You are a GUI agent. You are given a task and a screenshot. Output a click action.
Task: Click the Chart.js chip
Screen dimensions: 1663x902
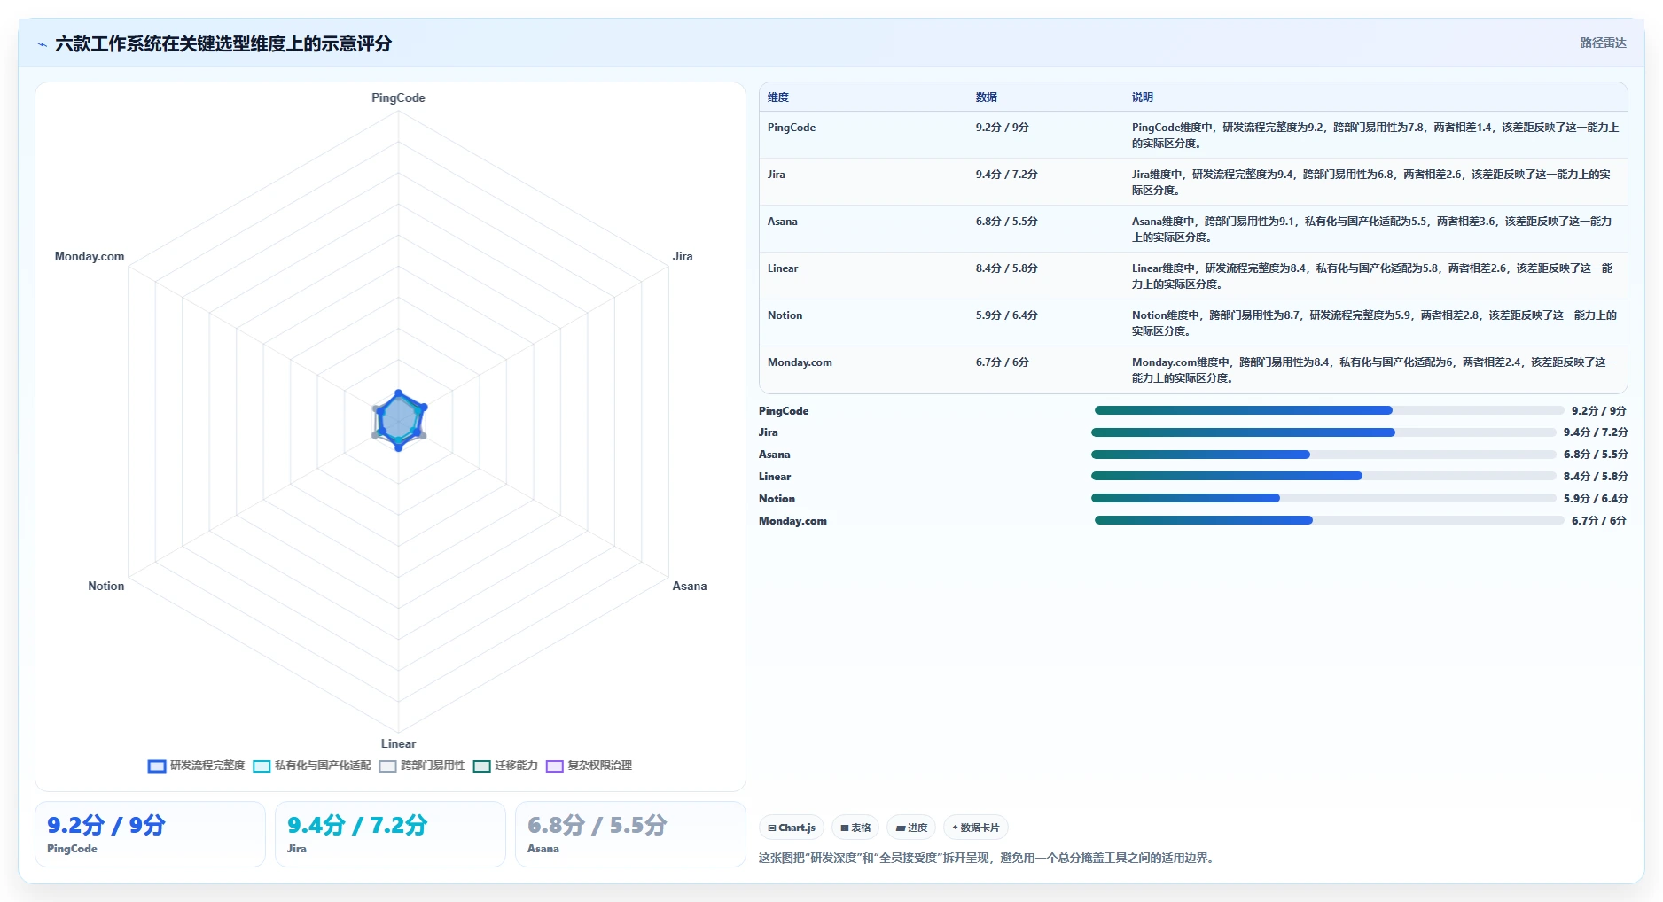[x=792, y=828]
